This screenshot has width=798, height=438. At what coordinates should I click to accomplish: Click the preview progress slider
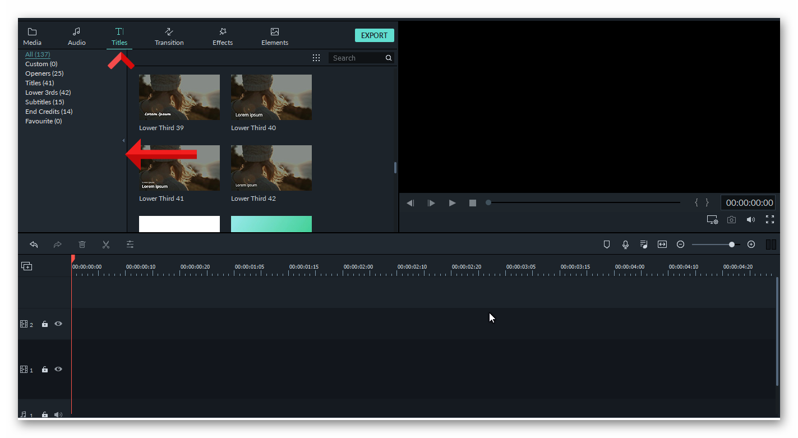583,202
